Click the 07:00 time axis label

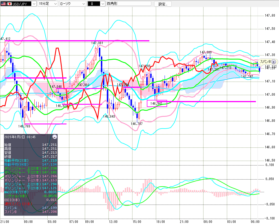pos(74,222)
